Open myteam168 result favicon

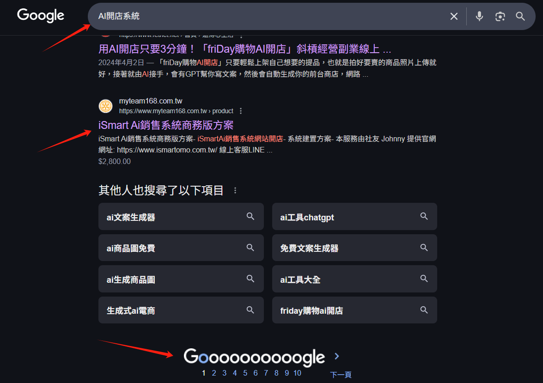106,106
